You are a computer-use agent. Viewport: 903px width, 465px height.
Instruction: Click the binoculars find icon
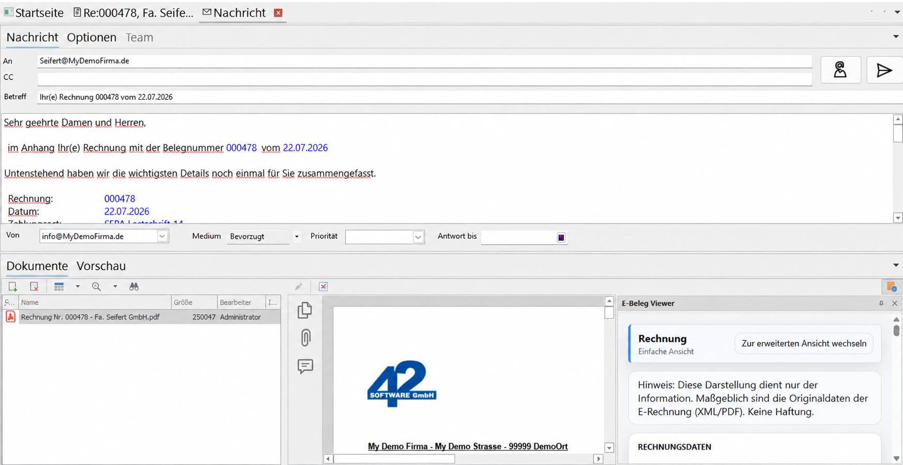tap(134, 286)
